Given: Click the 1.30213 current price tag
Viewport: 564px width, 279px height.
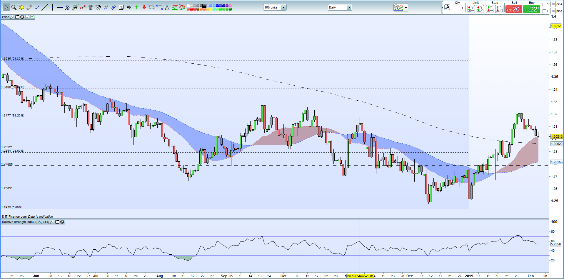Looking at the screenshot, I should pyautogui.click(x=557, y=136).
